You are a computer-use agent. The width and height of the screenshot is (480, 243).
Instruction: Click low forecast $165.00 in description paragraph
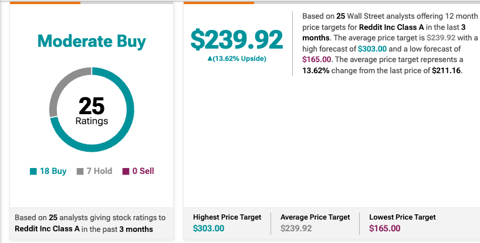point(317,60)
